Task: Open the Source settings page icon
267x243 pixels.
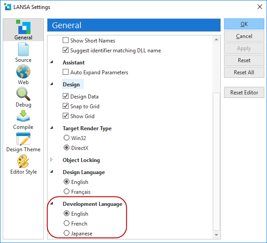Action: [23, 49]
